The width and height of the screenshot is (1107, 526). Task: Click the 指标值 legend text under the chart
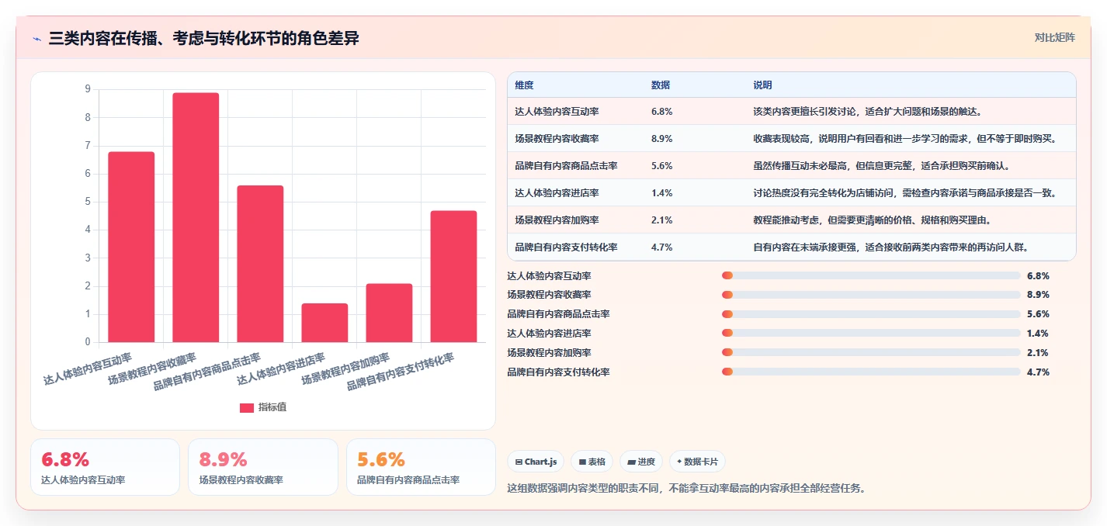272,407
